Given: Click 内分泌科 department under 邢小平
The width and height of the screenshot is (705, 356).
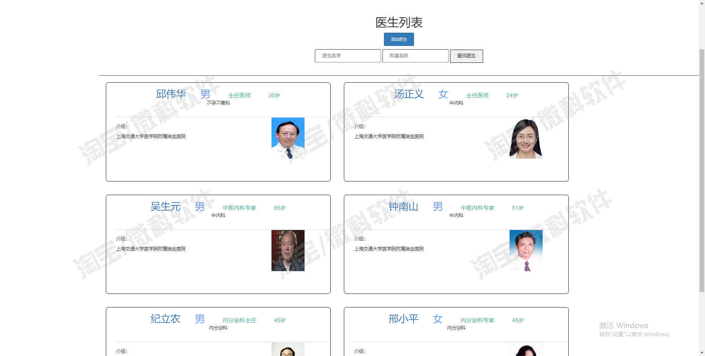Looking at the screenshot, I should coord(456,328).
